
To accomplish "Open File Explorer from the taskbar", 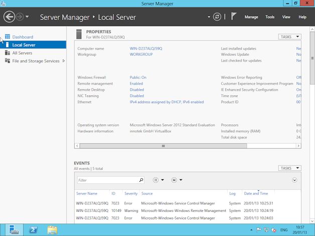I will (52, 230).
